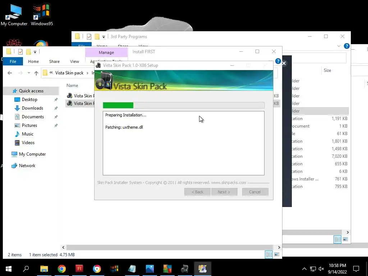The height and width of the screenshot is (276, 368).
Task: Open the properties checkmark in Install FIRST titlebar
Action: tap(20, 52)
